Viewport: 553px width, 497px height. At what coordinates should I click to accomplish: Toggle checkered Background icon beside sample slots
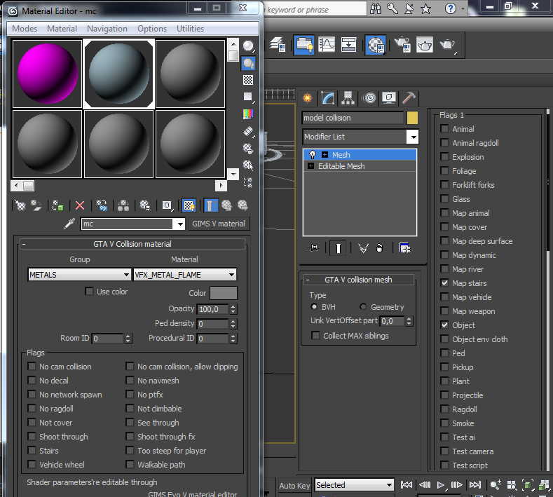click(248, 80)
